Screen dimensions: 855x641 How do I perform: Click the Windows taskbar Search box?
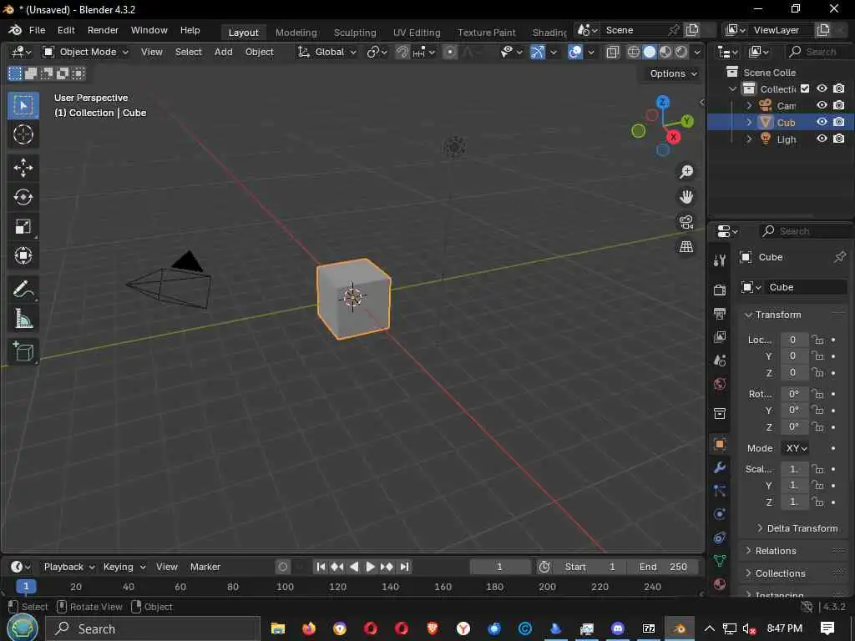coord(154,628)
